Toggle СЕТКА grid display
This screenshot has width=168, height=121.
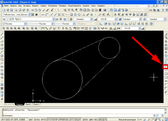[37, 120]
